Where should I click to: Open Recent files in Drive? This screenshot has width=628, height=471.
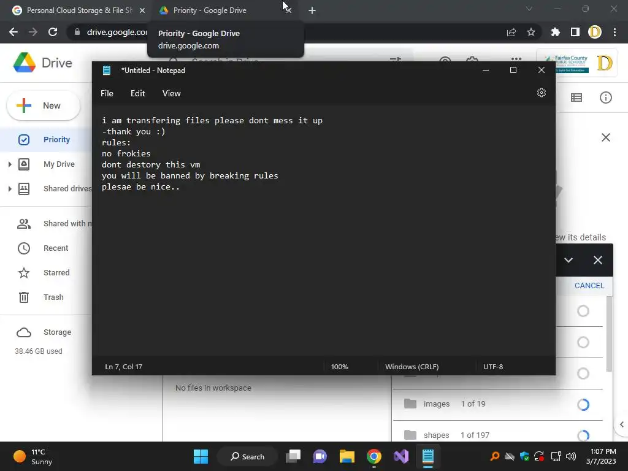click(x=56, y=248)
